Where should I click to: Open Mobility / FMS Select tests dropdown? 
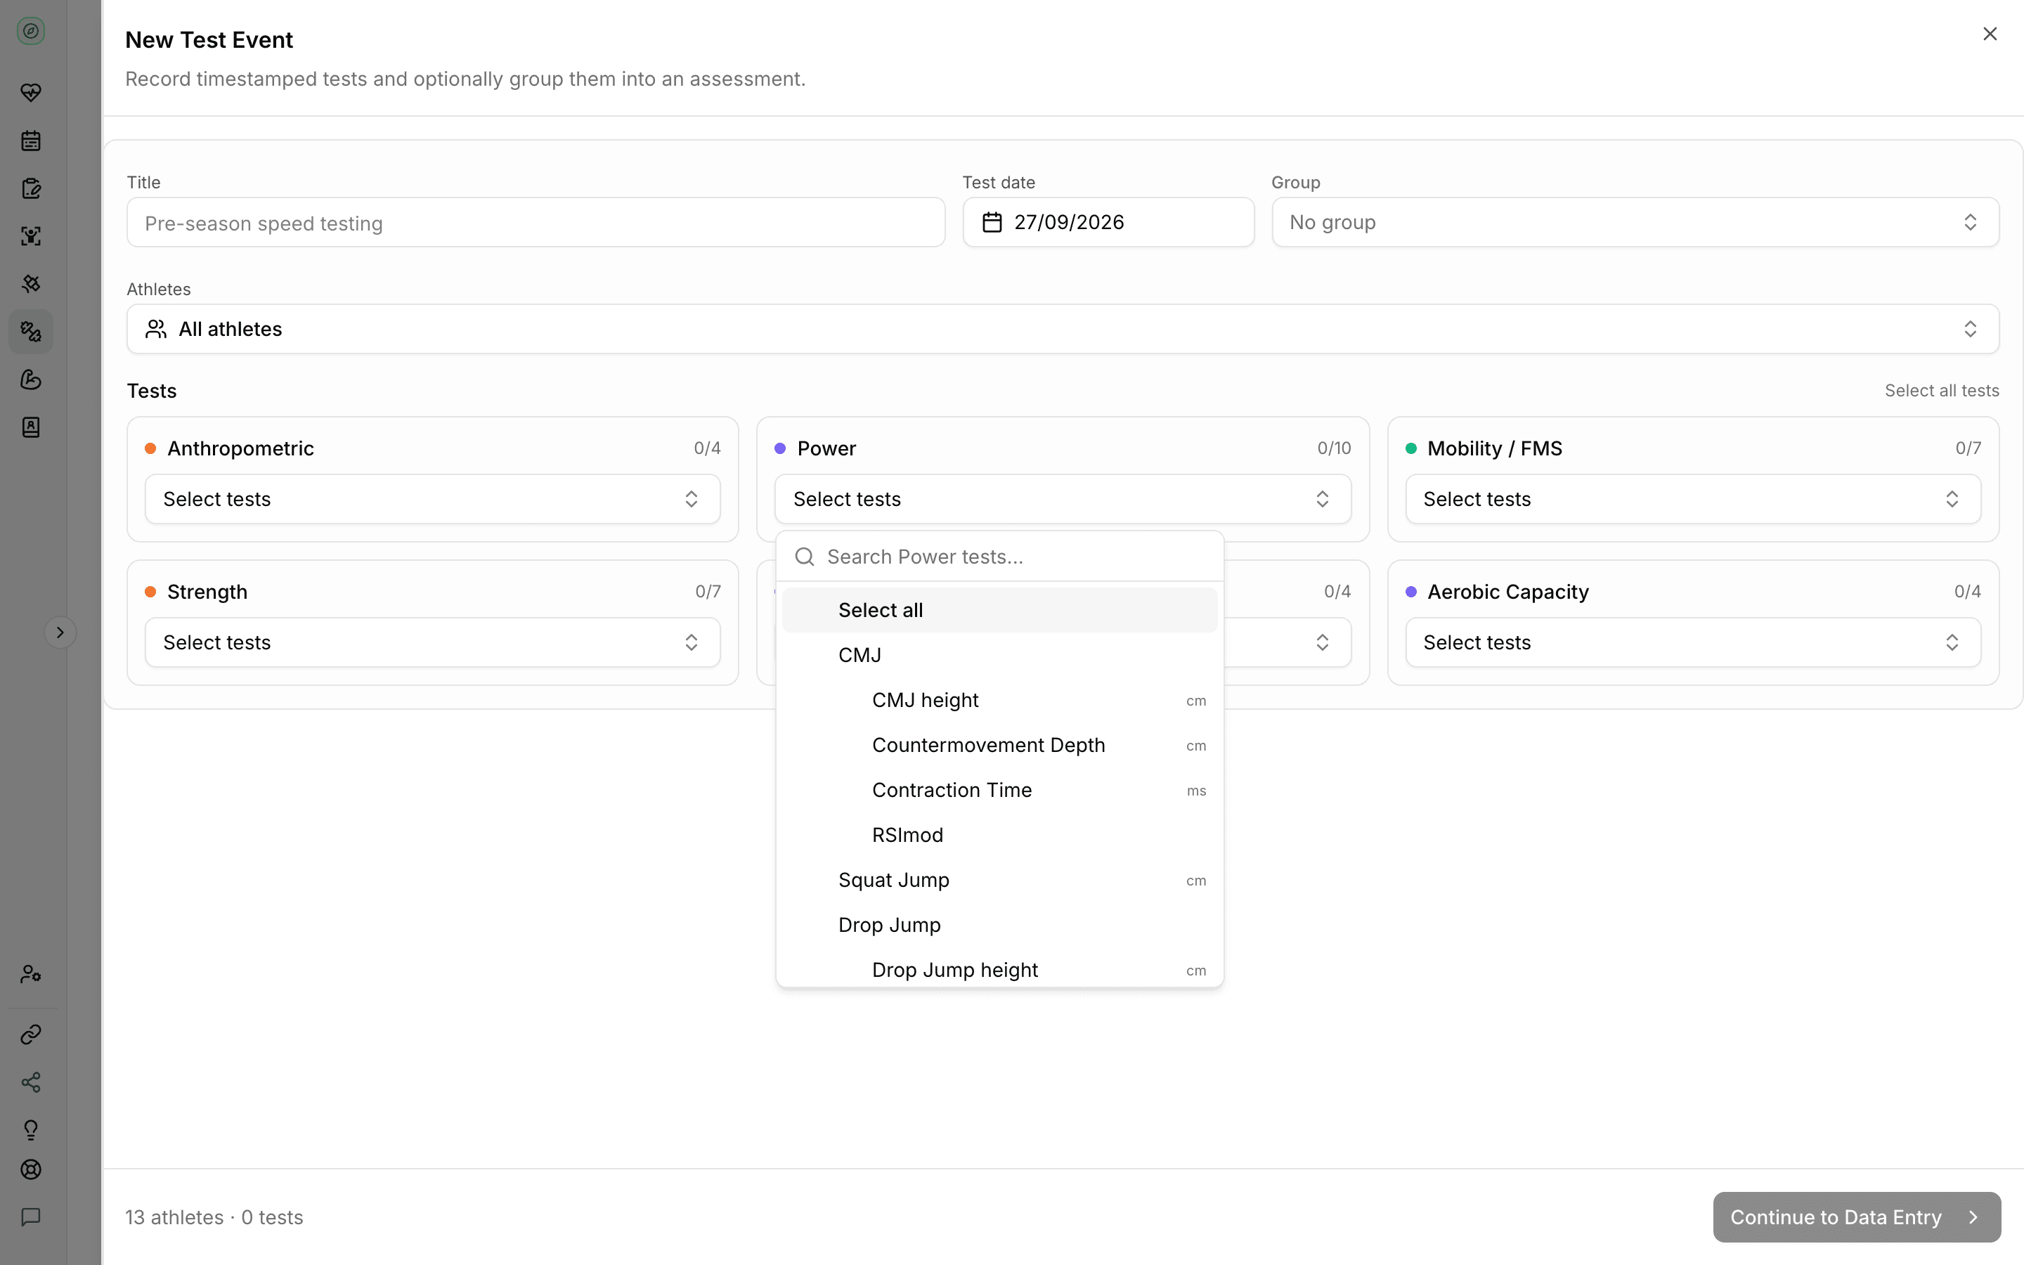(x=1693, y=500)
